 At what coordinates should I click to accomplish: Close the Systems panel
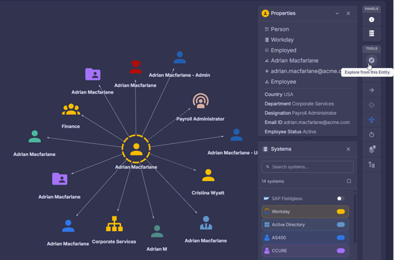[348, 149]
